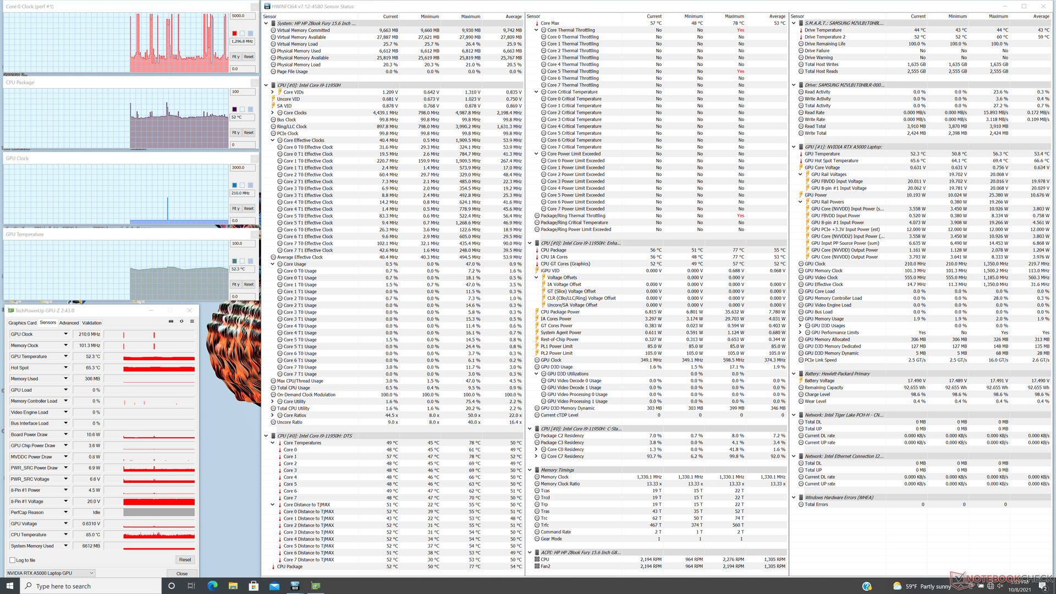Screen dimensions: 1056x594
Task: Open CPU Temperature dropdown in GPU-Z
Action: (x=65, y=535)
